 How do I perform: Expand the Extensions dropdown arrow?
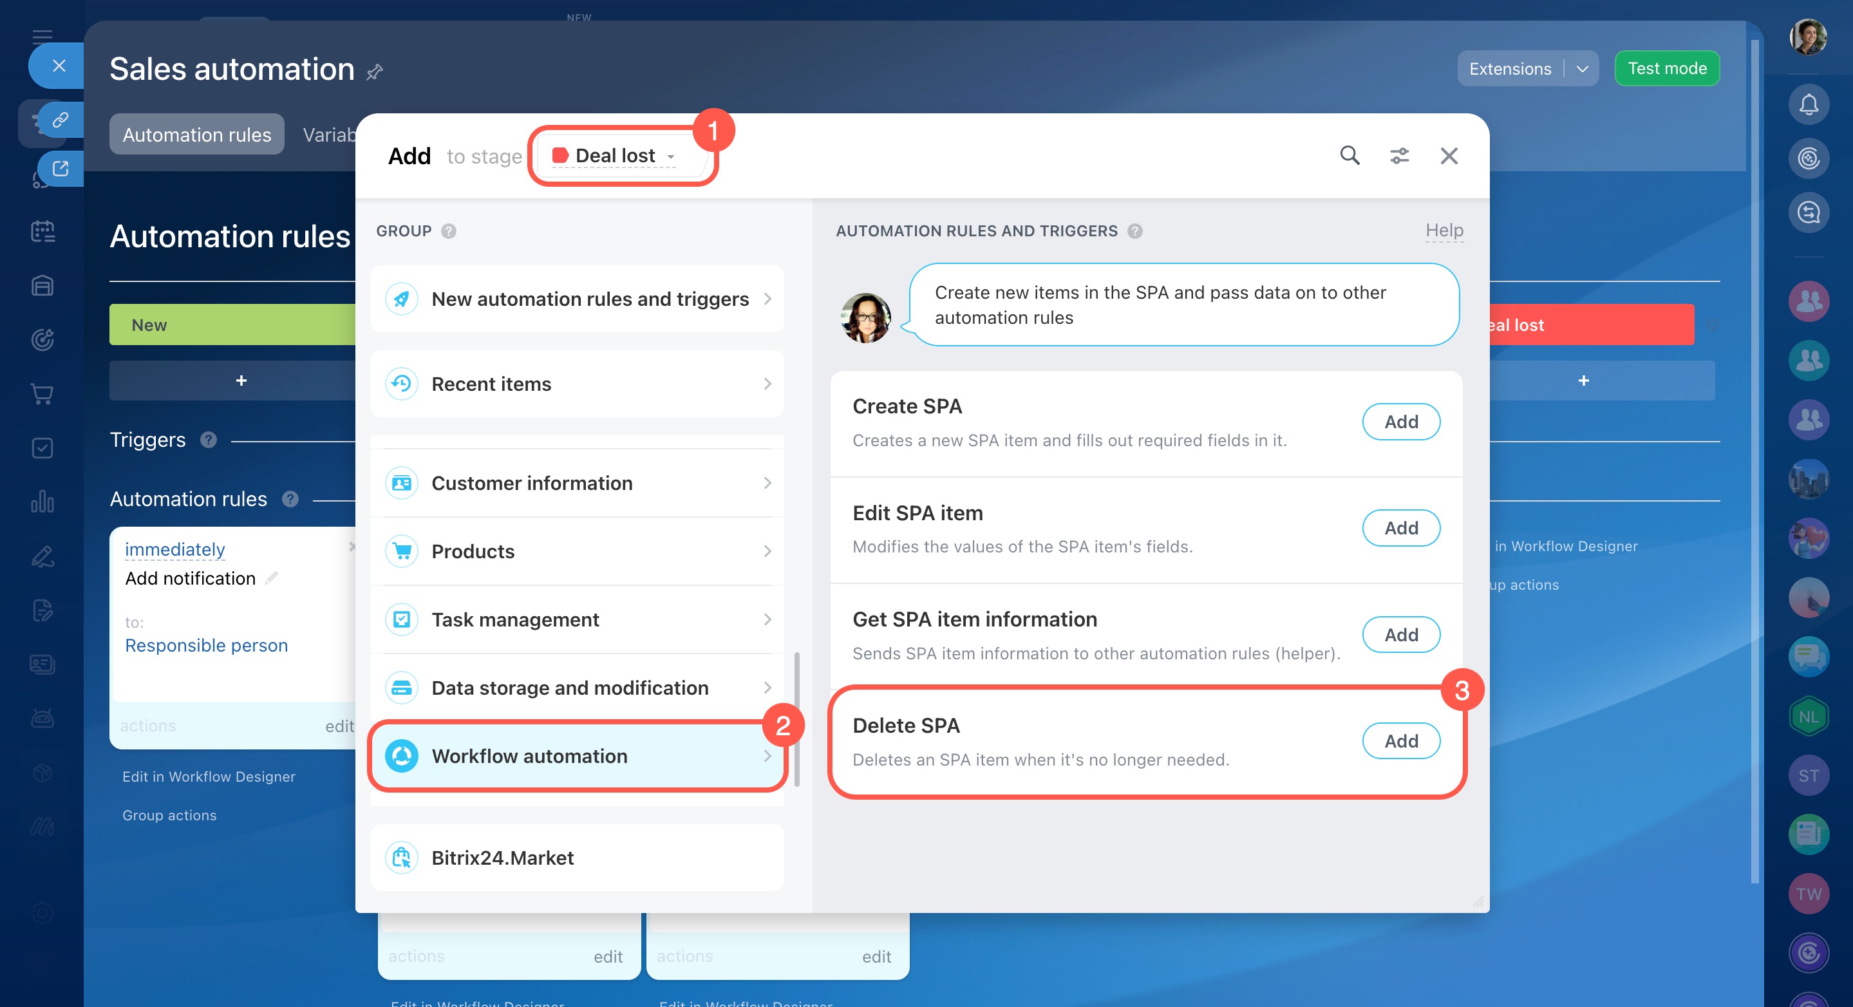1582,69
